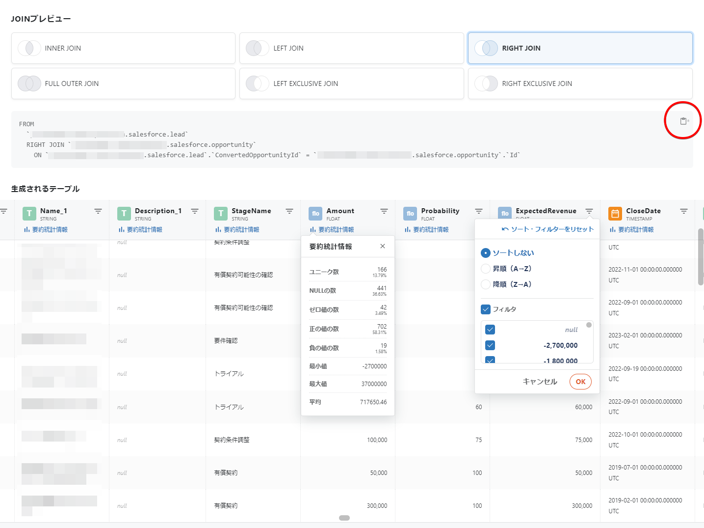Uncheck the null filter value
This screenshot has width=704, height=528.
pos(490,330)
